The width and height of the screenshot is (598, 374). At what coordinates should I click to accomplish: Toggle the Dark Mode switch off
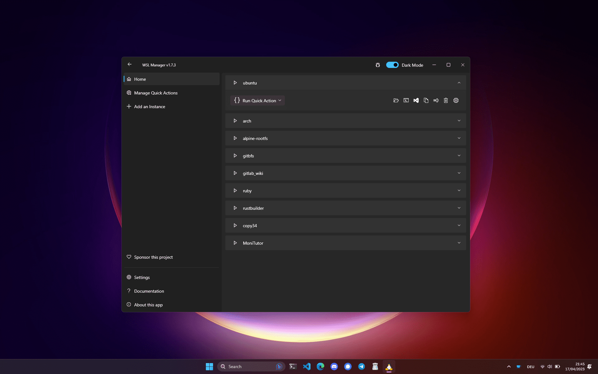click(392, 65)
